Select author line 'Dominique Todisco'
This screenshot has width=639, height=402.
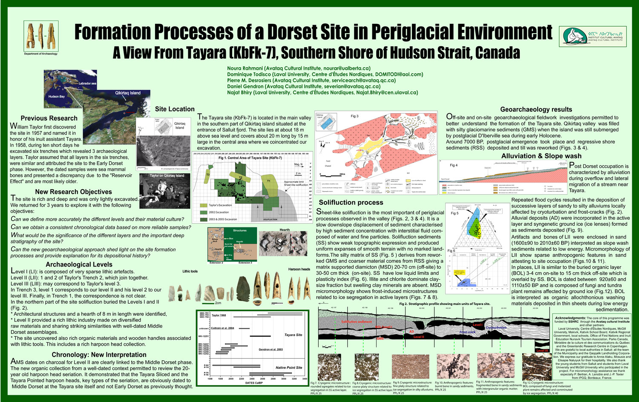click(325, 74)
